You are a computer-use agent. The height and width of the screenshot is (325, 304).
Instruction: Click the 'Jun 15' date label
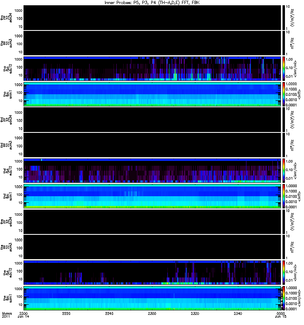pos(280,316)
